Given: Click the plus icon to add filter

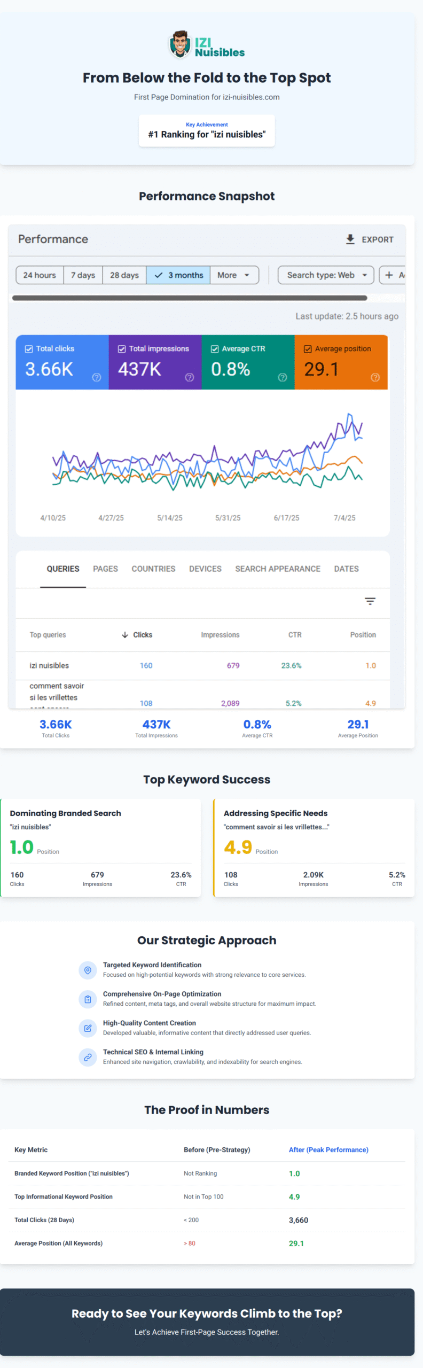Looking at the screenshot, I should point(389,275).
